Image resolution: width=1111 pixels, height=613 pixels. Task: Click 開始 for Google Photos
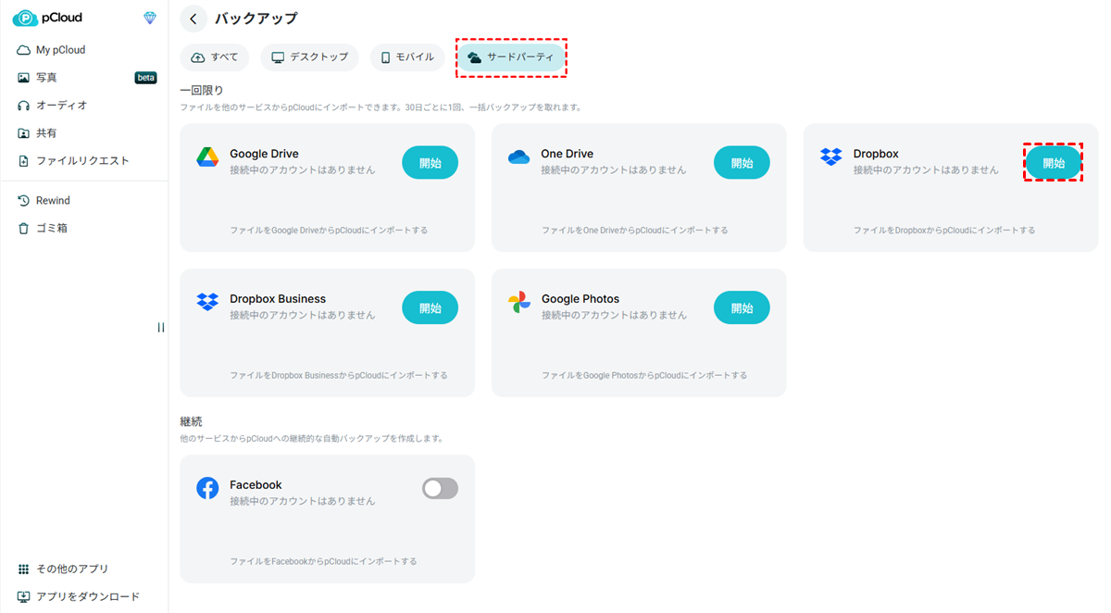[742, 307]
